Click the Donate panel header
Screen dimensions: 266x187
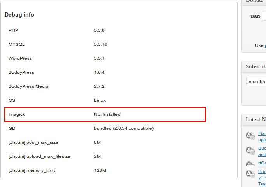tap(255, 1)
